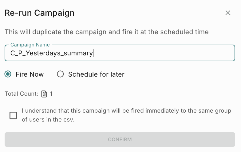Screen dimensions: 241x152
Task: Click the floating "Campaign Name" field label
Action: pyautogui.click(x=30, y=45)
